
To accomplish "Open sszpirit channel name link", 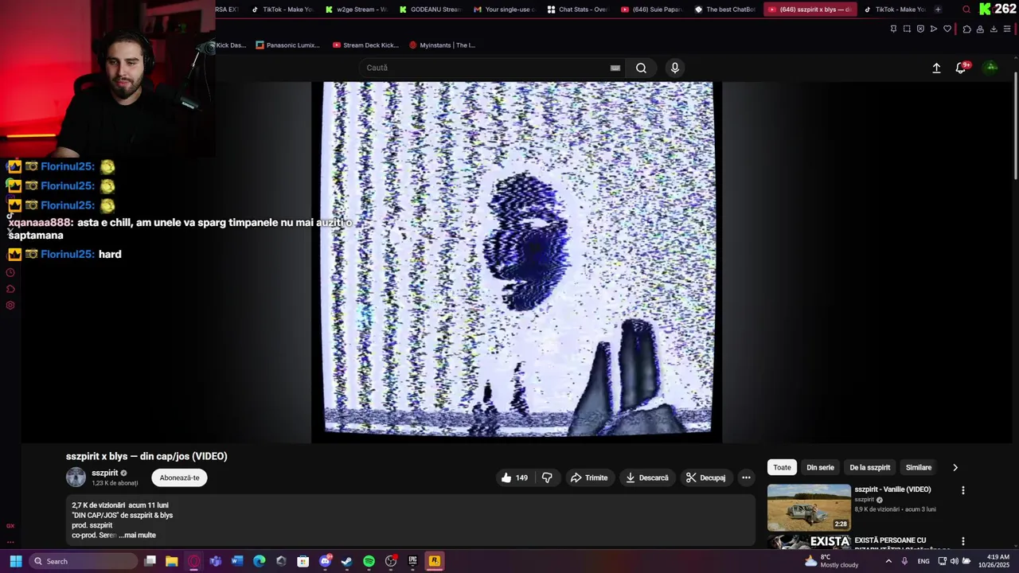I will coord(104,473).
